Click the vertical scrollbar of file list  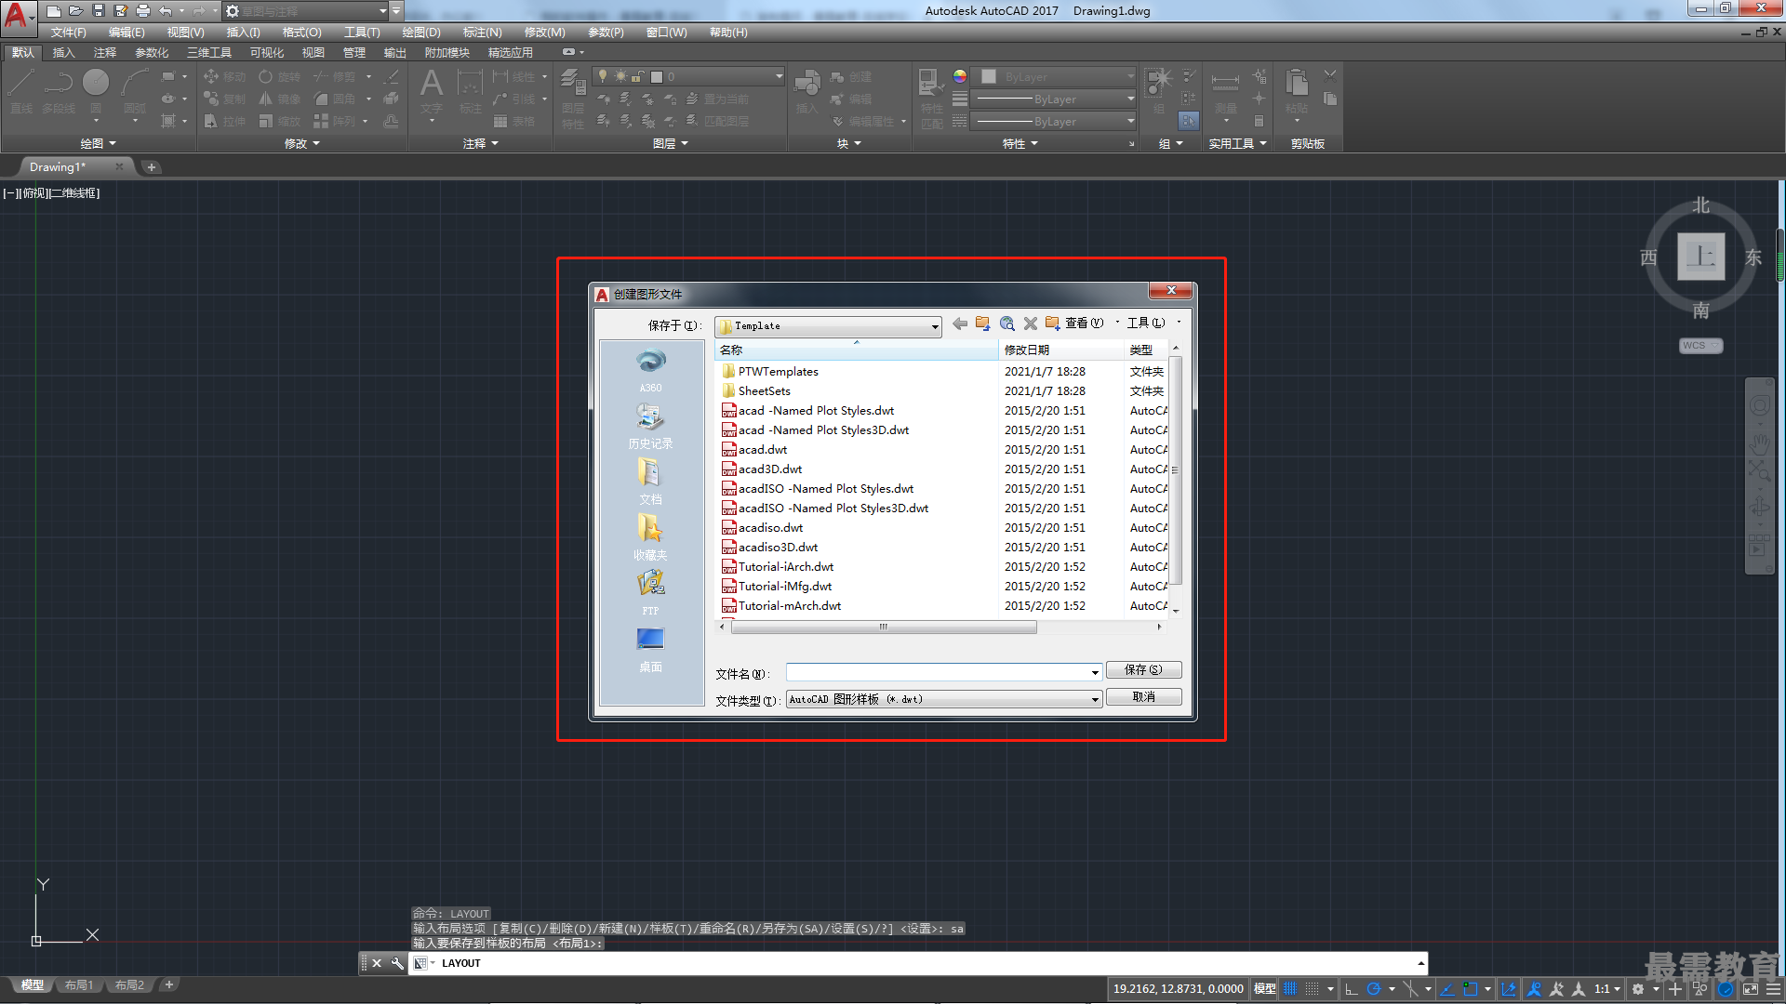click(x=1175, y=469)
